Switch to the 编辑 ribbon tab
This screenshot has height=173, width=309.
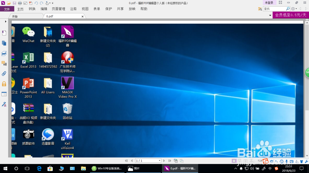pos(44,9)
